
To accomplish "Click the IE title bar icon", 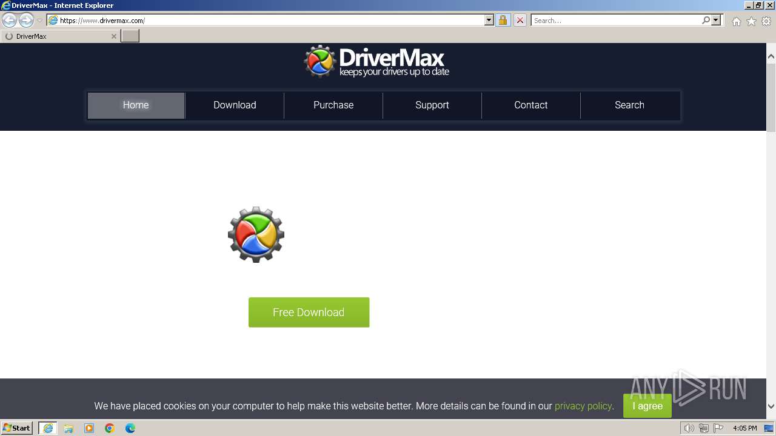I will [5, 5].
